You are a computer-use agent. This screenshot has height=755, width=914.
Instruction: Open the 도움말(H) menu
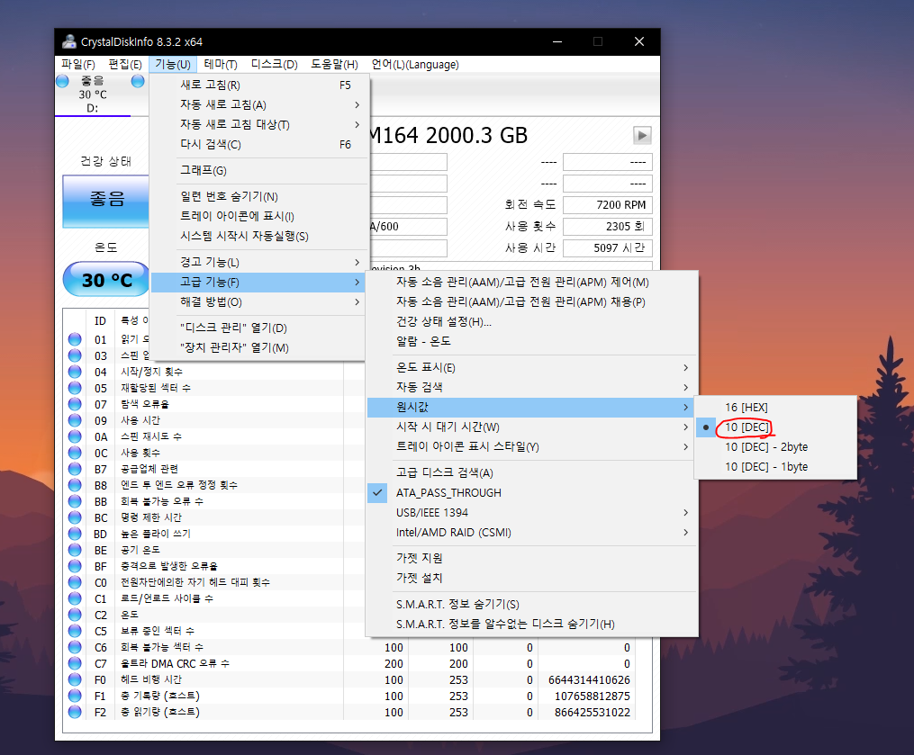point(335,64)
